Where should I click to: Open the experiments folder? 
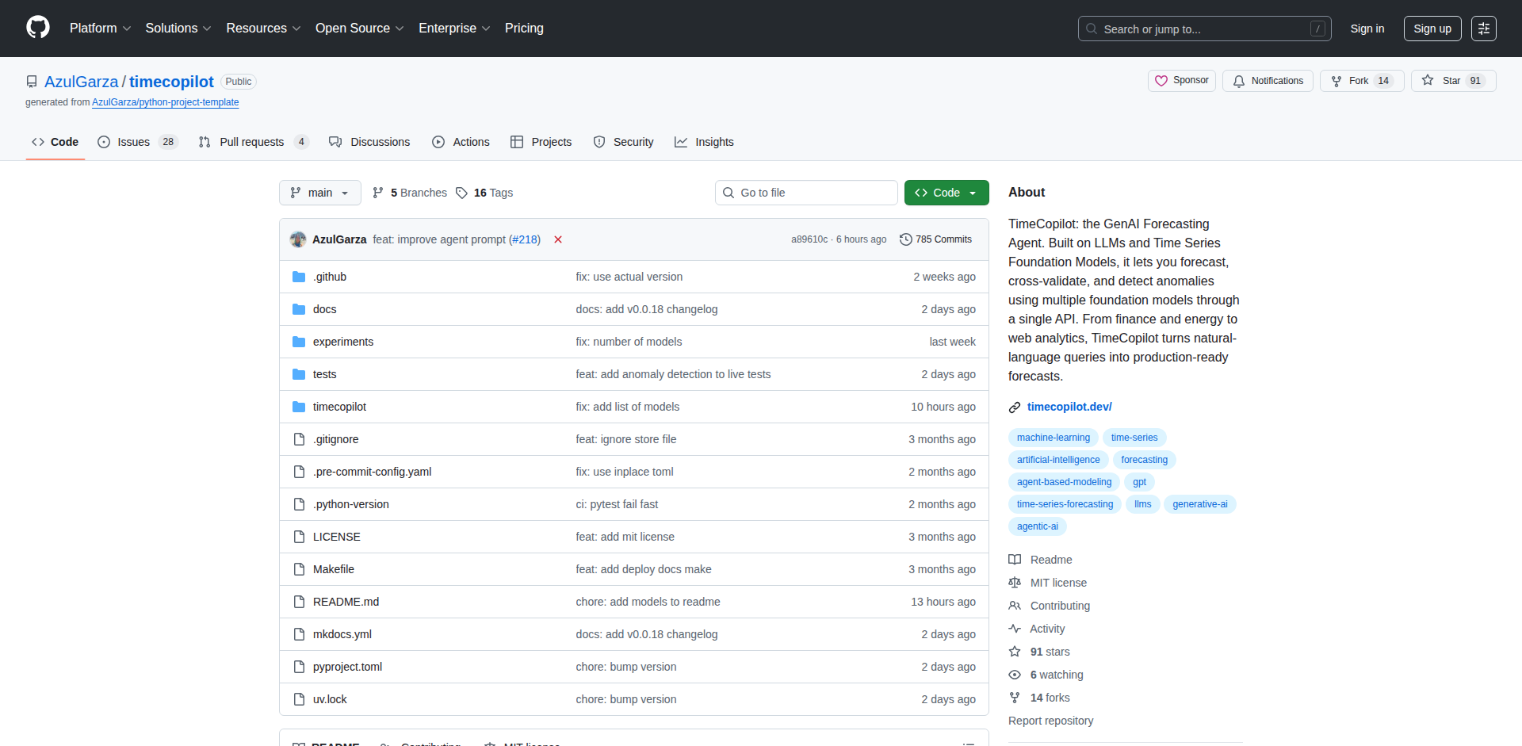343,342
